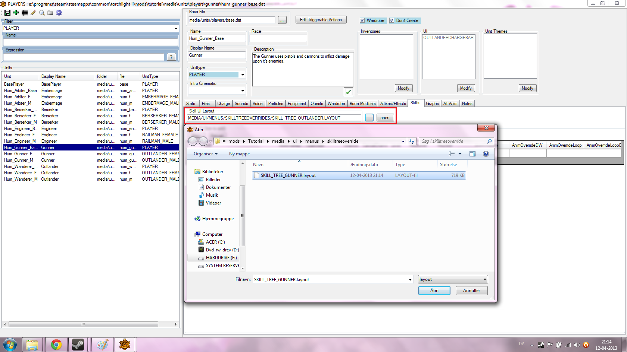This screenshot has width=627, height=352.
Task: Click the Annuller button
Action: point(472,291)
